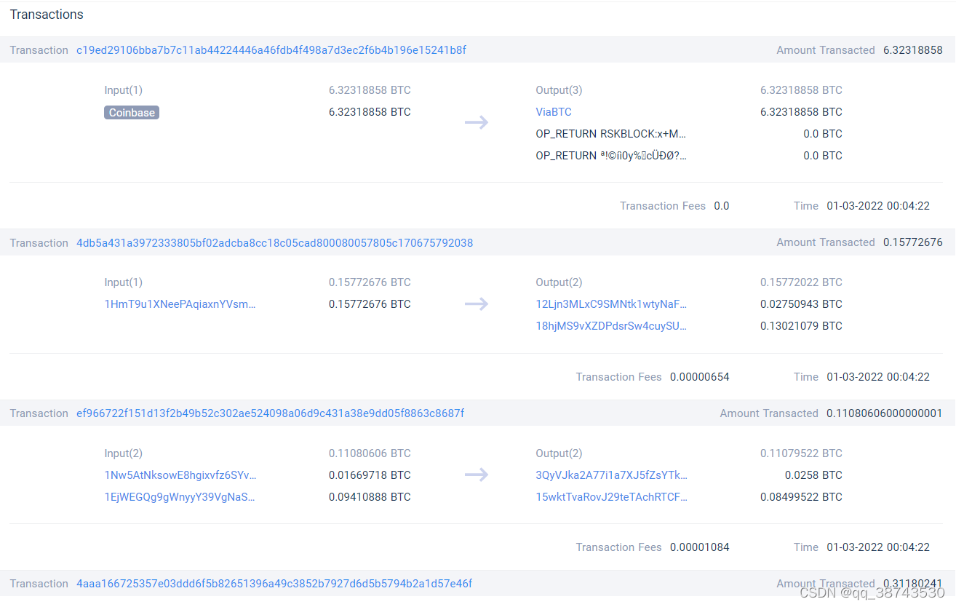Open output address 12Ljn3MLxC9SMNtk1wtyNaF
Viewport: 956px width, 607px height.
tap(611, 304)
